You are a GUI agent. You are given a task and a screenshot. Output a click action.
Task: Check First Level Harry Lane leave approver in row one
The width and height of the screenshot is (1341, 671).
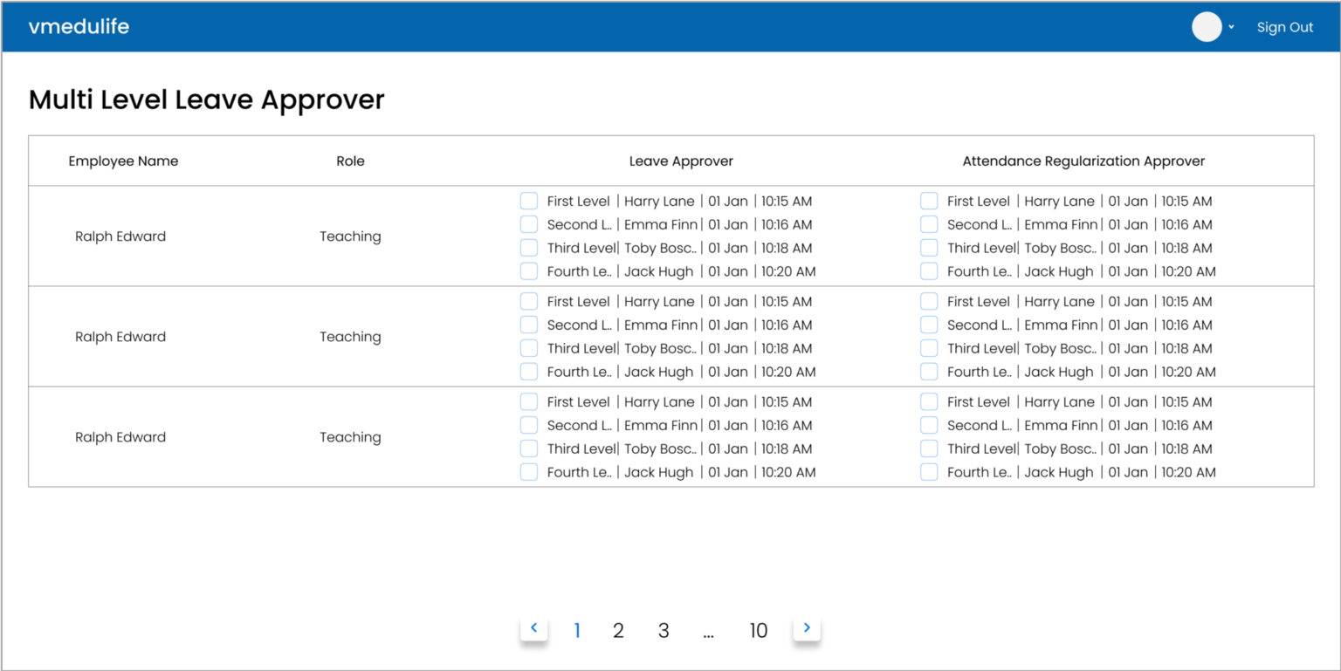point(528,200)
